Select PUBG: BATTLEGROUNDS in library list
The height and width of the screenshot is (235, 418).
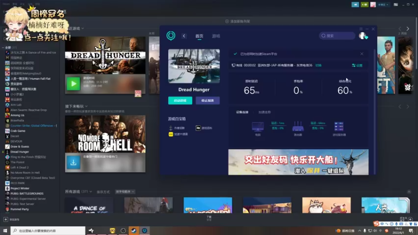tap(27, 193)
